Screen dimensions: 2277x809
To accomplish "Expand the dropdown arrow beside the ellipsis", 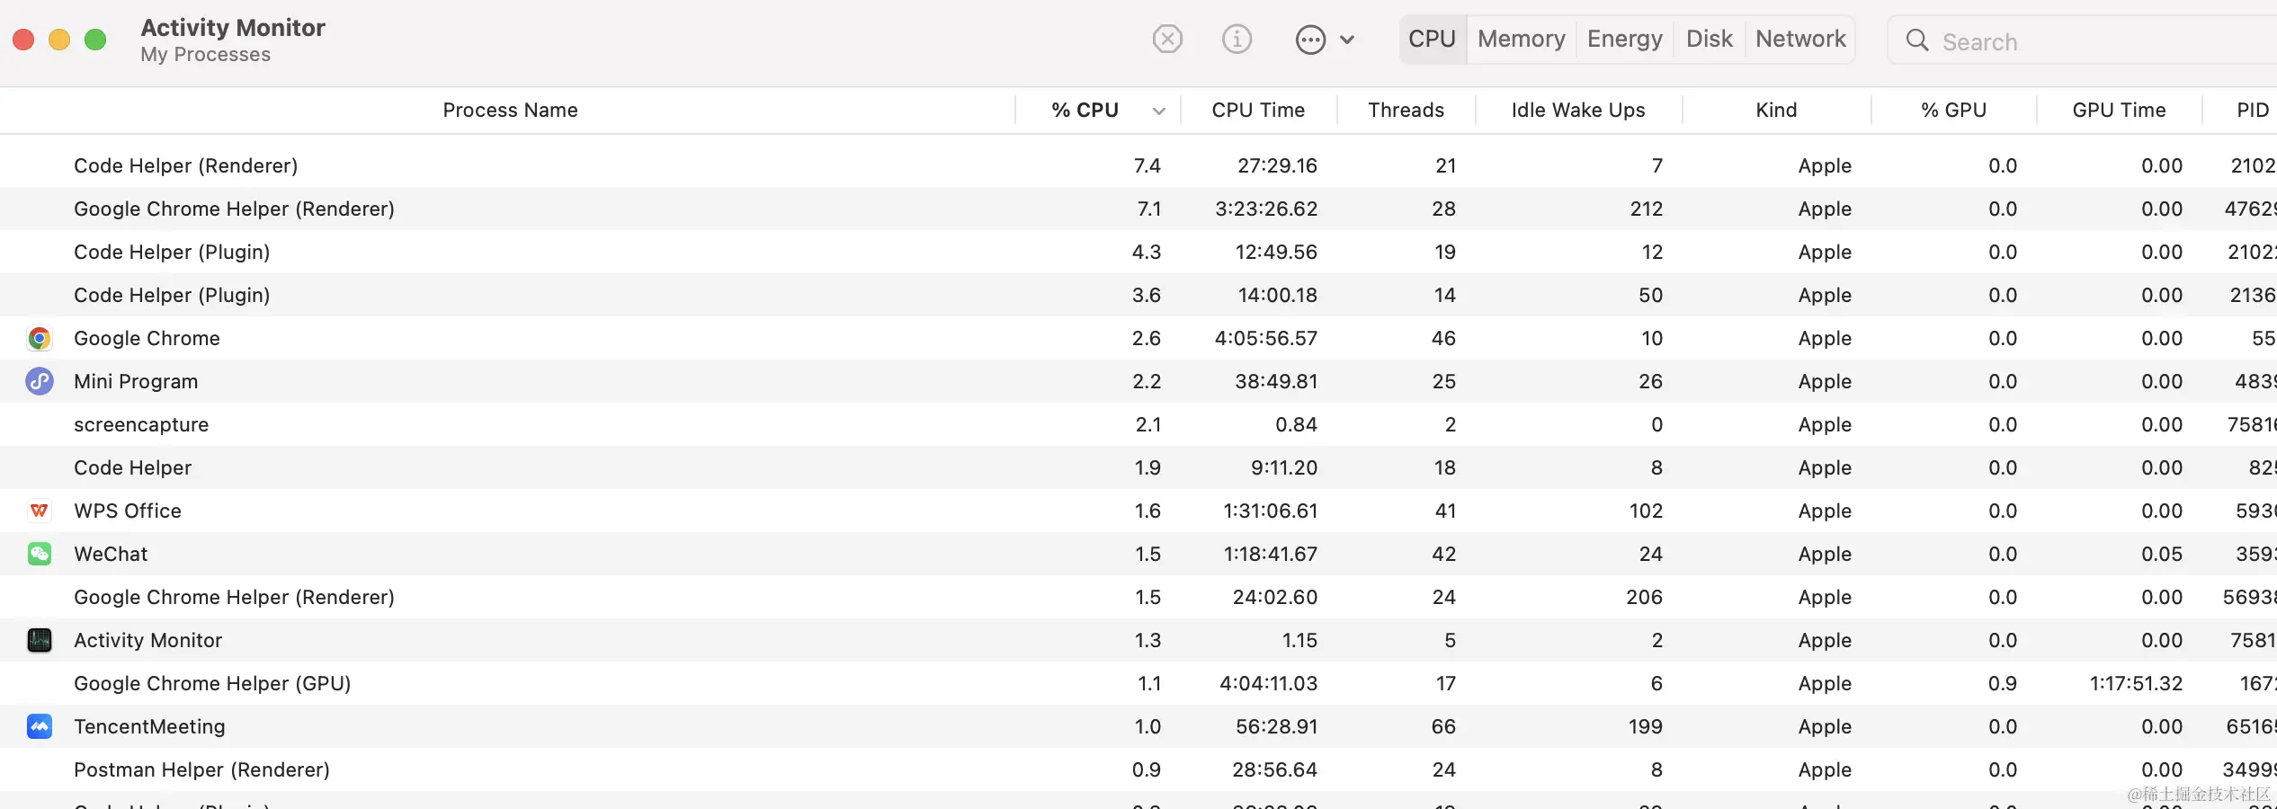I will (x=1347, y=40).
